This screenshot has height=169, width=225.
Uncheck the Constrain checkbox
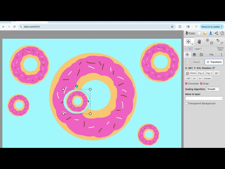(x=186, y=83)
